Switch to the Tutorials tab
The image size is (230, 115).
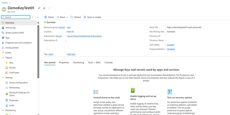[109, 62]
